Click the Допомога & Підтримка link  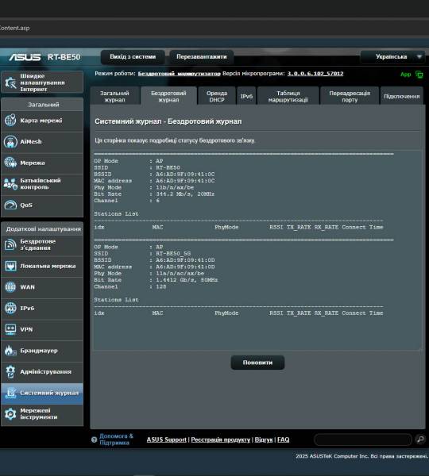tap(116, 440)
